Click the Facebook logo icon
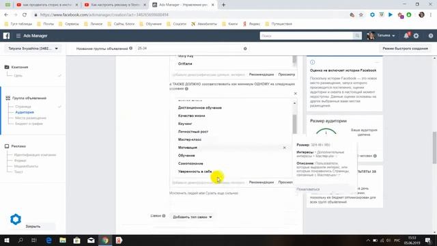This screenshot has height=246, width=437. coord(6,36)
